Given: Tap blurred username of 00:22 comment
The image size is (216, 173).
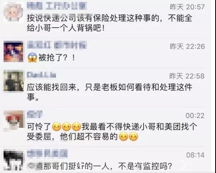Looking at the screenshot, I should (x=34, y=114).
